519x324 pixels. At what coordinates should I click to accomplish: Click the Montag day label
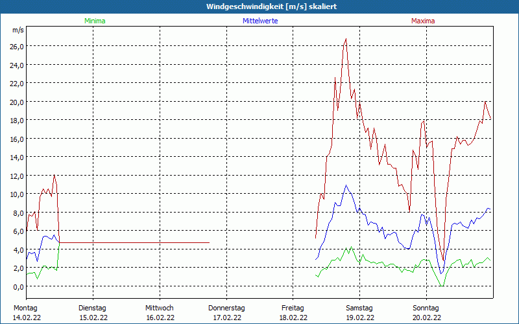(26, 308)
